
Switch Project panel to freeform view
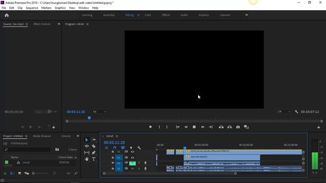coord(26,173)
